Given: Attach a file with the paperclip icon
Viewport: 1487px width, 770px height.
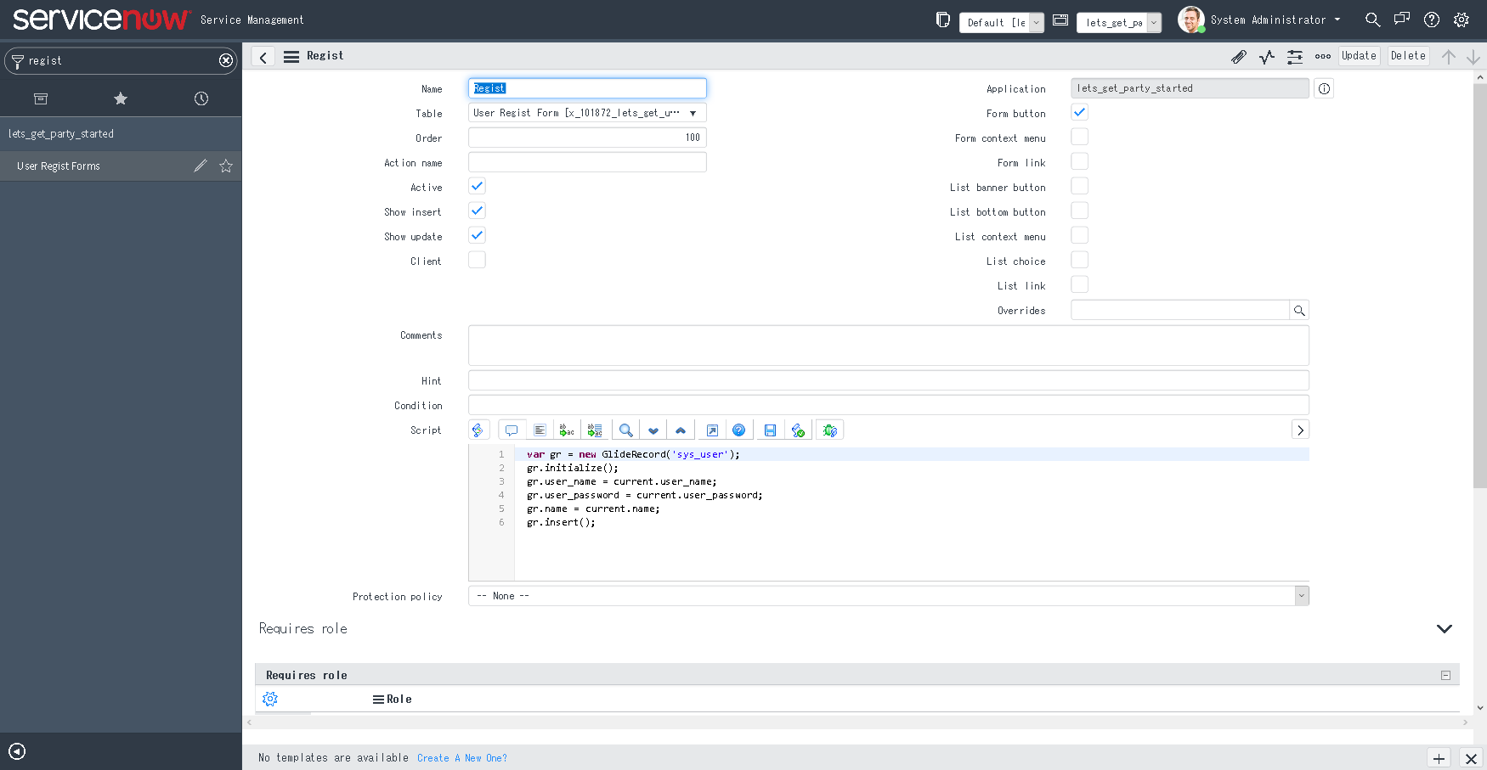Looking at the screenshot, I should click(1239, 56).
